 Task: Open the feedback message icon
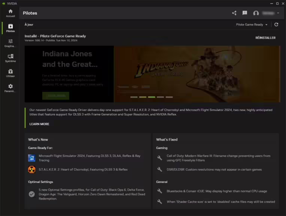(x=245, y=13)
